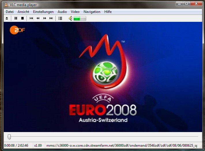Click the VLC cone icon in title bar
This screenshot has height=151, width=205.
(6, 5)
